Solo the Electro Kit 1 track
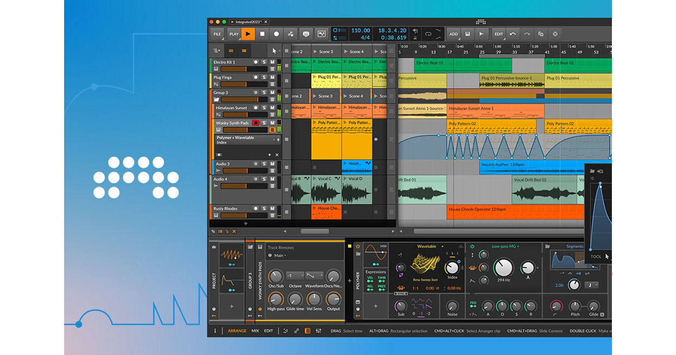 [x=263, y=62]
